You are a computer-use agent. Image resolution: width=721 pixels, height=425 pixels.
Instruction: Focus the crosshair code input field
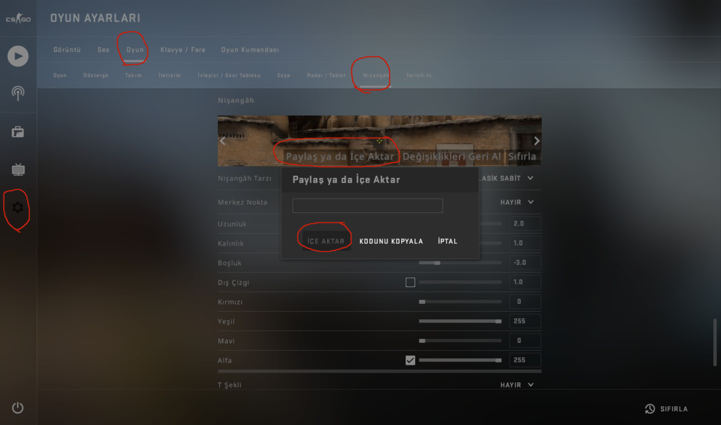(367, 206)
